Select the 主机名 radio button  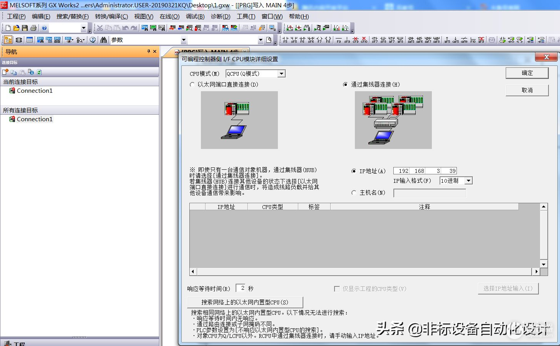point(354,193)
